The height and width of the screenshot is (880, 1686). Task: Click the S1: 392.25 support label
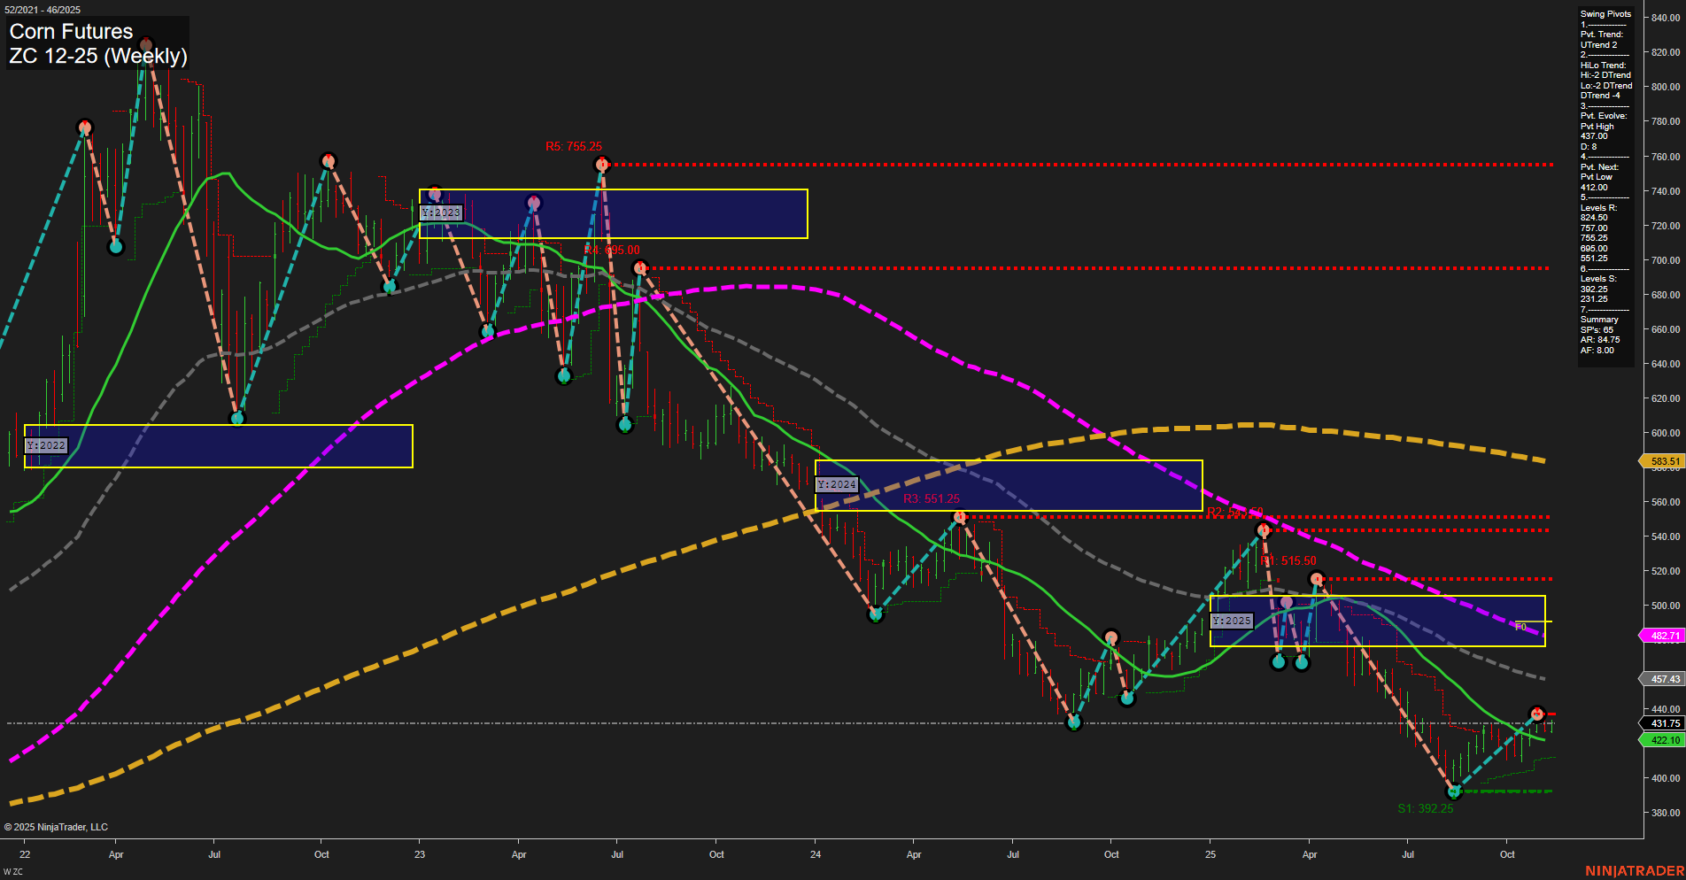1426,807
